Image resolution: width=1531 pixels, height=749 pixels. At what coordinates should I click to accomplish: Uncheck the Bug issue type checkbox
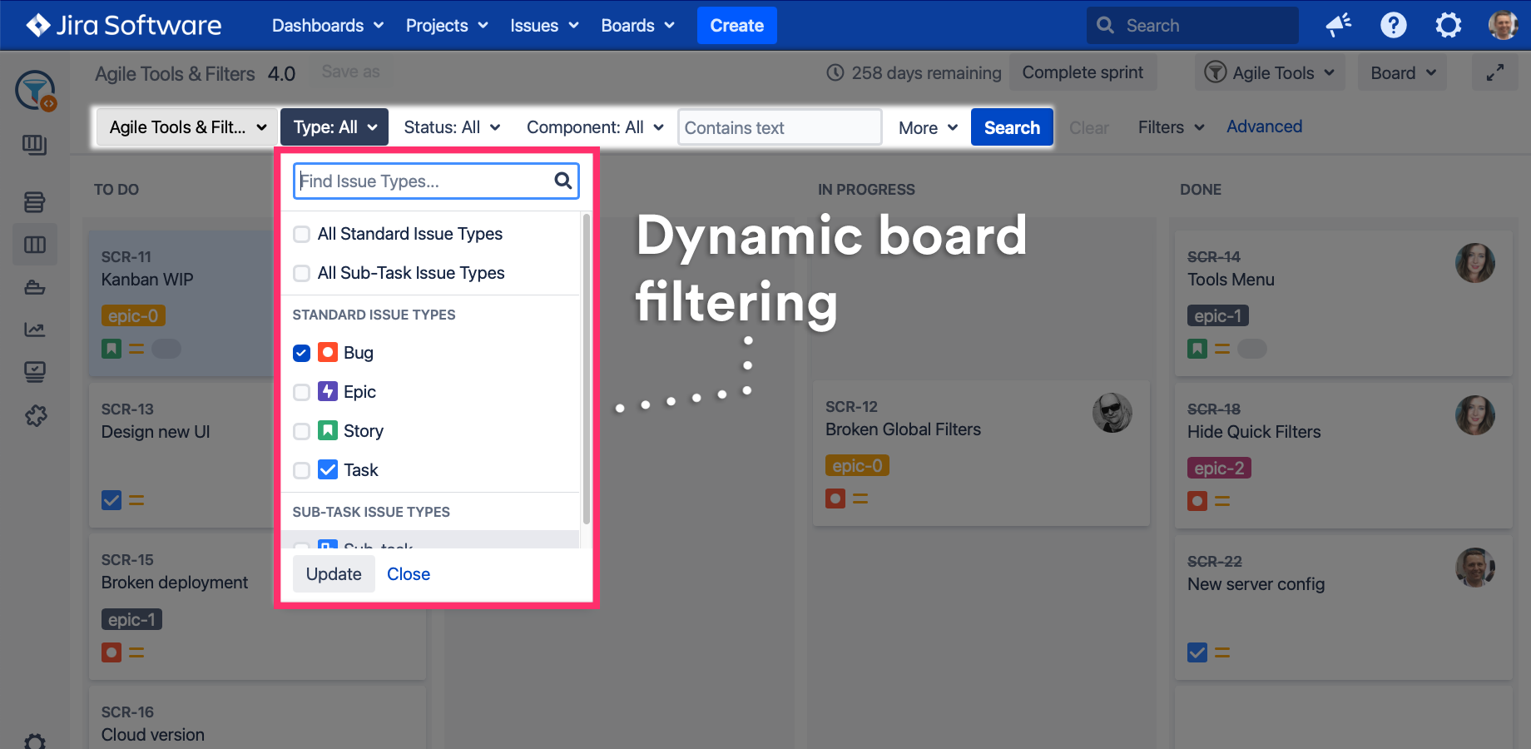tap(302, 353)
